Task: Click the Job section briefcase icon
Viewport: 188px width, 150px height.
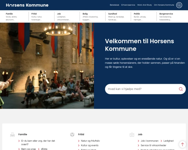Action: (132, 135)
